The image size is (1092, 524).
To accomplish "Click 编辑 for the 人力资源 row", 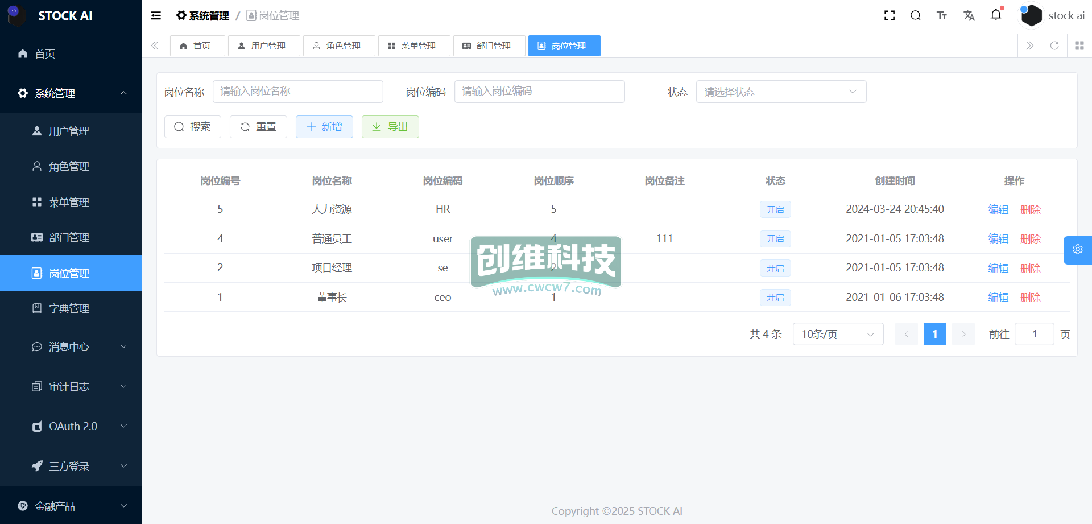I will [x=998, y=210].
